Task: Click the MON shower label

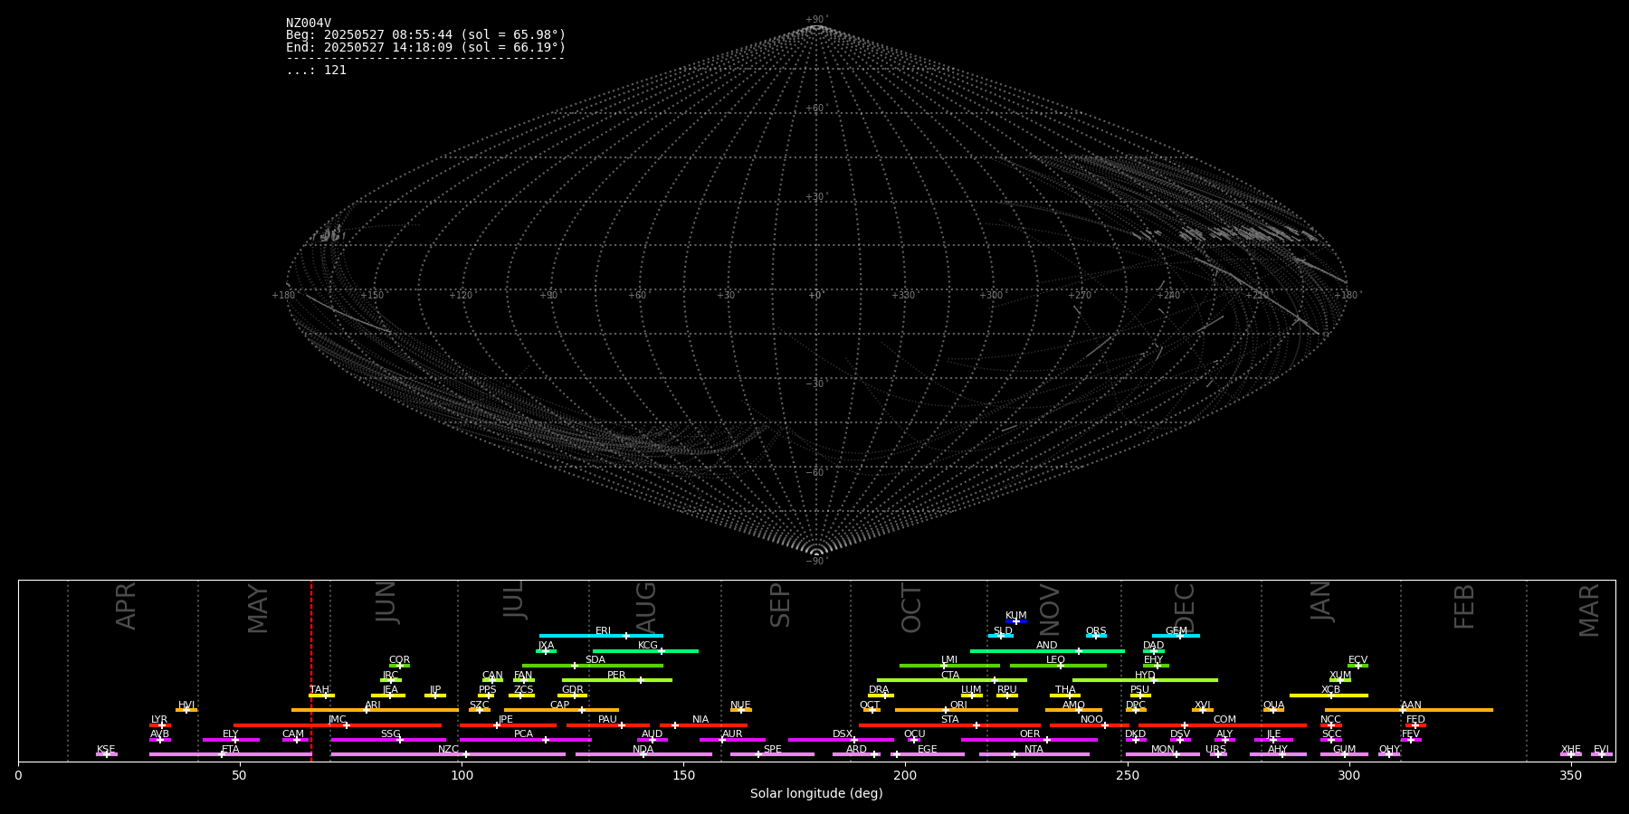Action: pos(1162,750)
